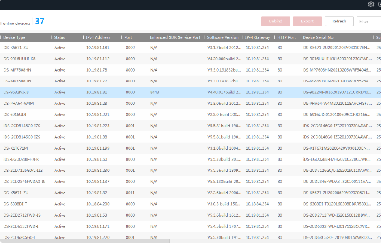The height and width of the screenshot is (243, 381).
Task: Sort by Device Type column header
Action: pos(14,37)
